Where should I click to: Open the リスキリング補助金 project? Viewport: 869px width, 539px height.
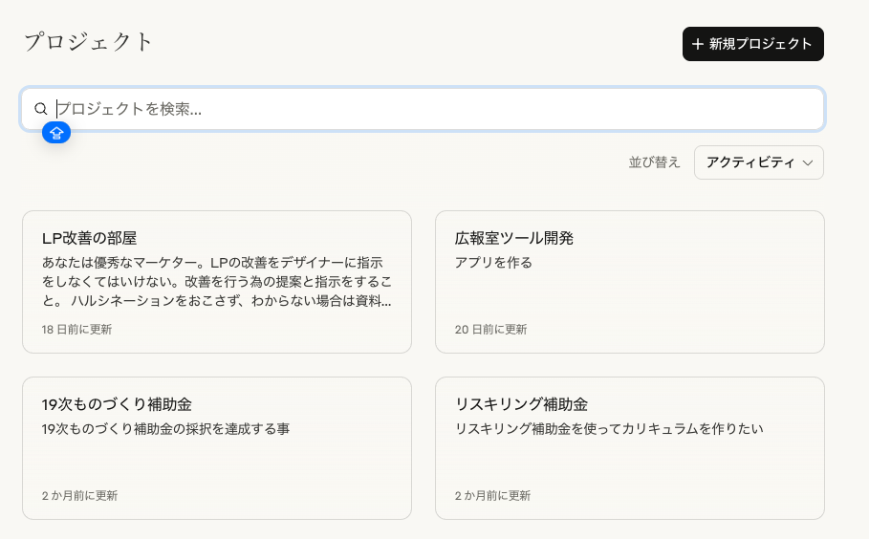(x=630, y=448)
